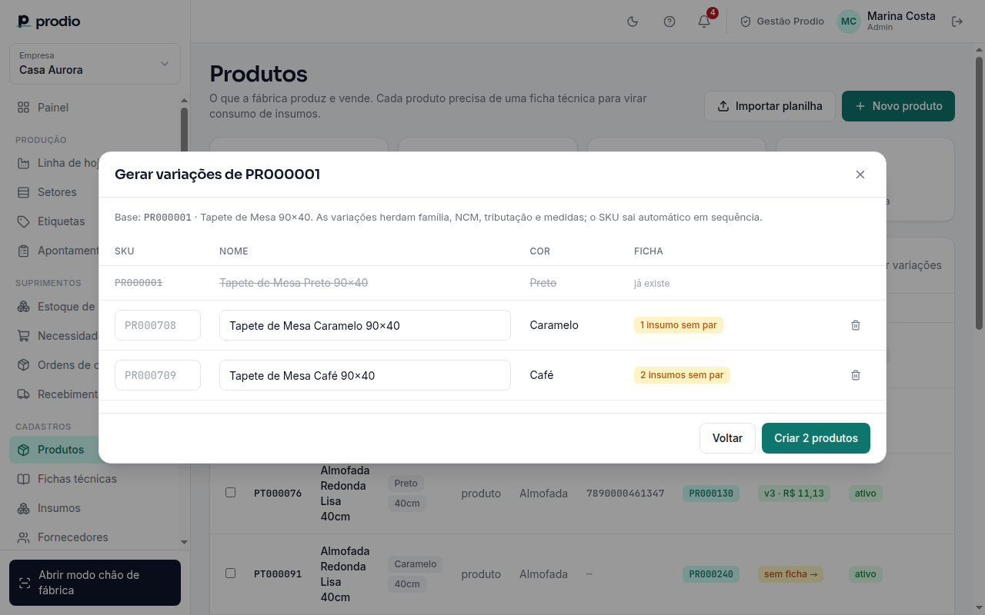The height and width of the screenshot is (615, 985).
Task: Click the page vertical scrollbar
Action: (x=979, y=192)
